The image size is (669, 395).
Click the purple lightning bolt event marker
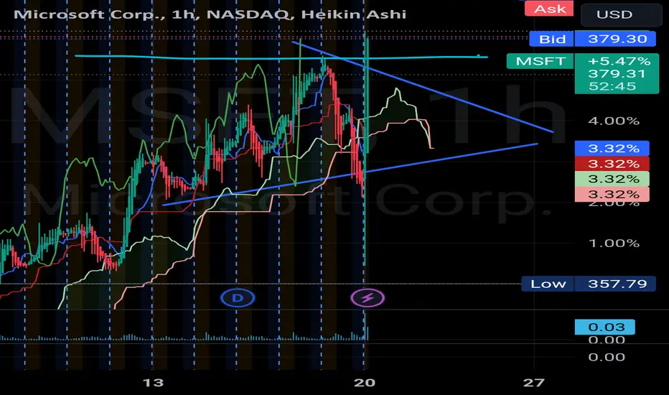click(368, 298)
